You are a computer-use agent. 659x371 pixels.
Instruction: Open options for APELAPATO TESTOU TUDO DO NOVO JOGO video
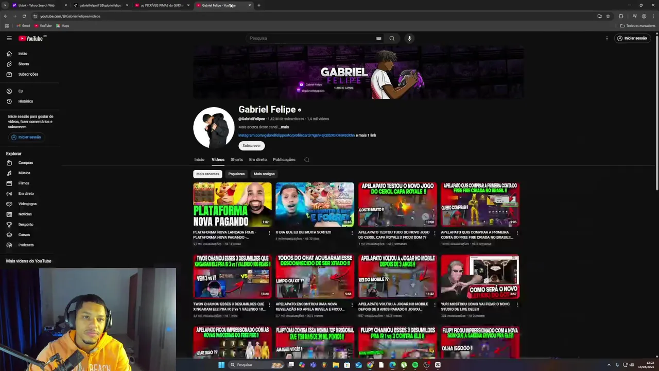(x=435, y=233)
